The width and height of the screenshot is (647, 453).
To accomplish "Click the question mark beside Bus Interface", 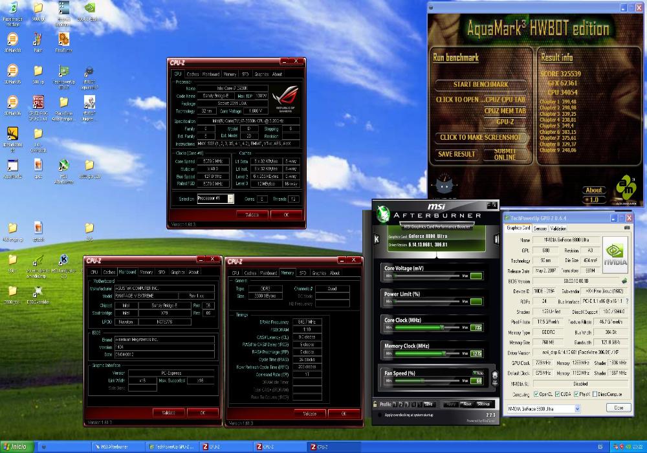I will click(627, 301).
